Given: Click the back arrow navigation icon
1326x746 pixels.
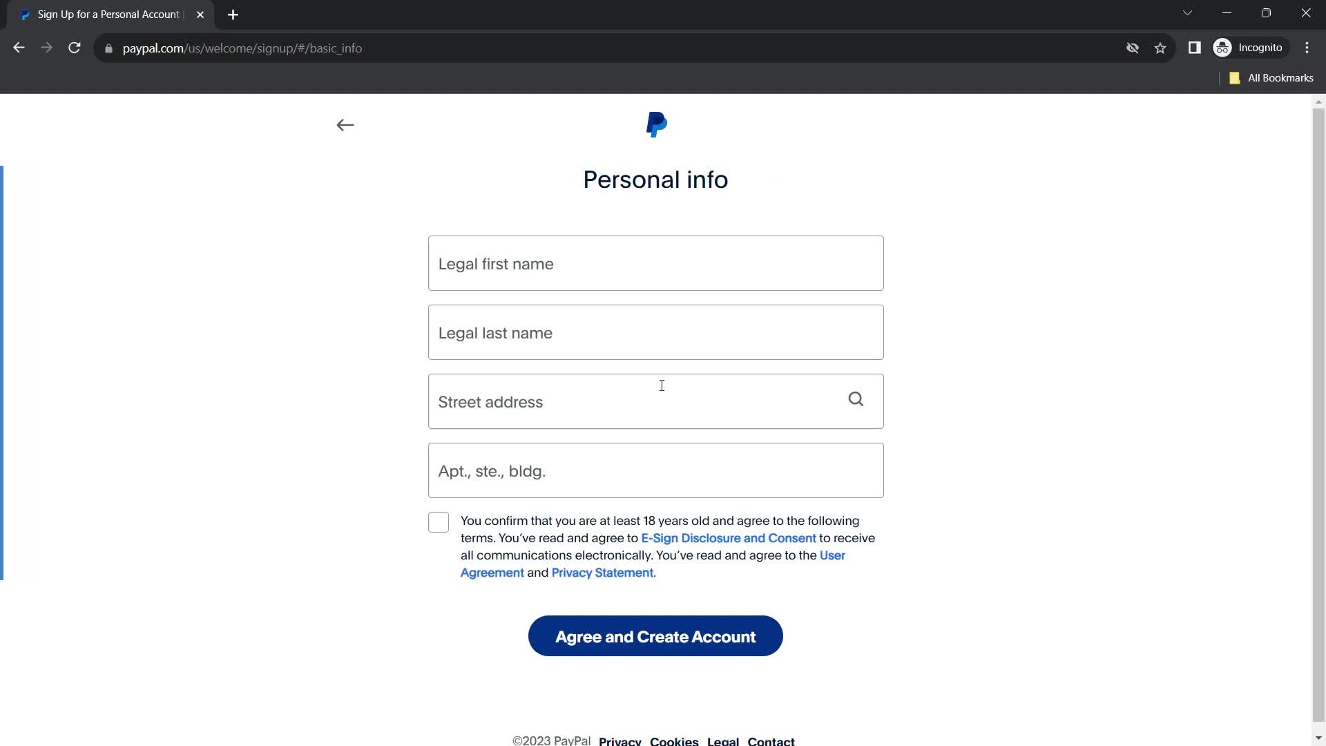Looking at the screenshot, I should pos(345,126).
